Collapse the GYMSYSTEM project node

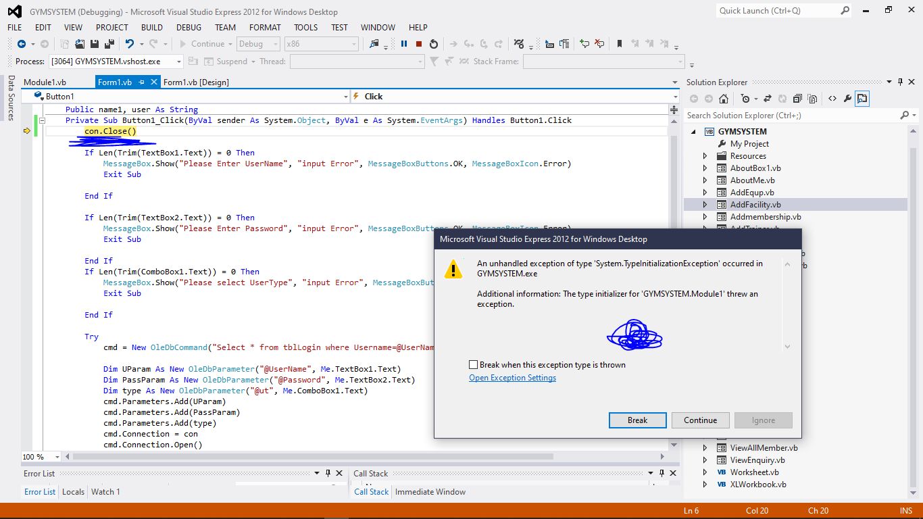pos(695,132)
